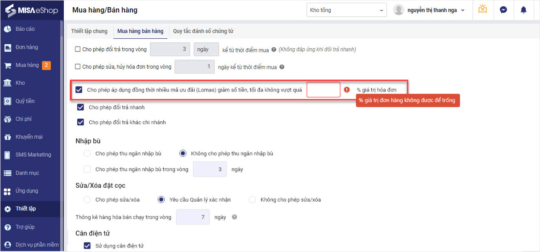Image resolution: width=540 pixels, height=252 pixels.
Task: Go to Khuyến mại in sidebar
Action: point(29,137)
